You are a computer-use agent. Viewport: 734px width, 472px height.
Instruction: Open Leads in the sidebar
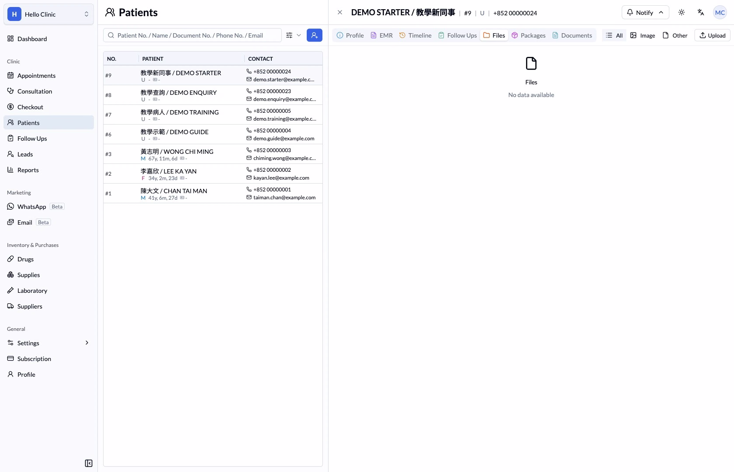[x=48, y=154]
